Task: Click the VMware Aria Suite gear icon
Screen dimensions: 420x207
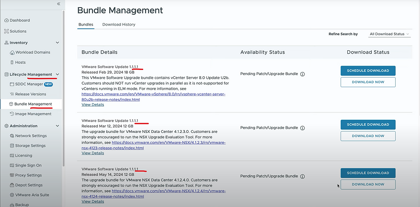Action: click(x=12, y=195)
